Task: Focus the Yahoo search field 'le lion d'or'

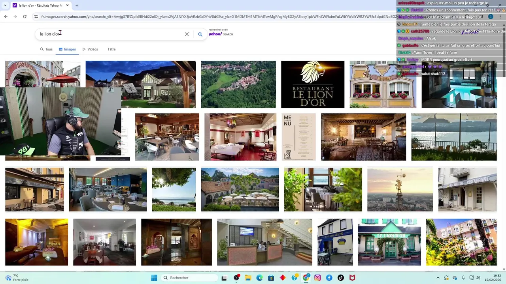Action: pos(111,34)
